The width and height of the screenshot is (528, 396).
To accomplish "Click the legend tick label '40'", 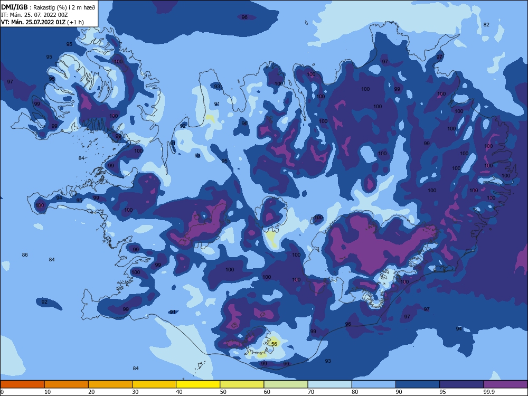I will click(x=180, y=392).
